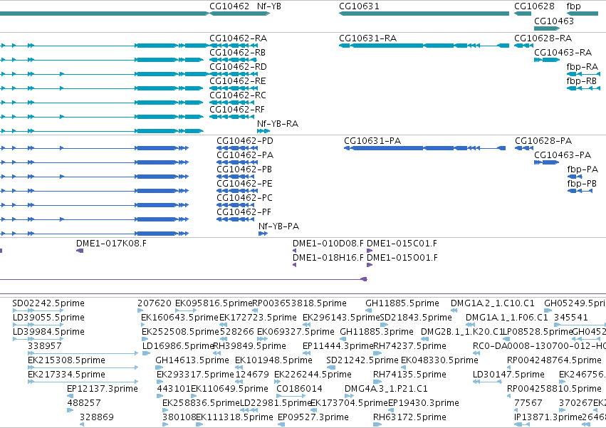Select the CG10462 gene label in the top track
The height and width of the screenshot is (428, 606).
(x=229, y=6)
